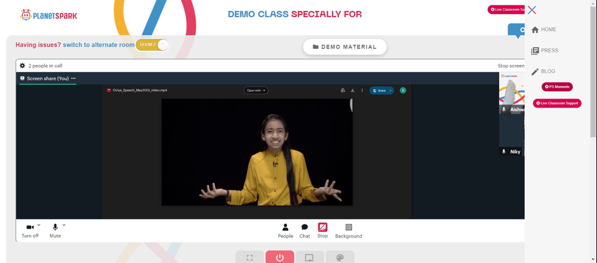
Task: Click the PlanetSpark logo
Action: pos(48,16)
